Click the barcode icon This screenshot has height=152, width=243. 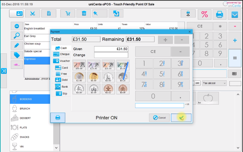235,74
